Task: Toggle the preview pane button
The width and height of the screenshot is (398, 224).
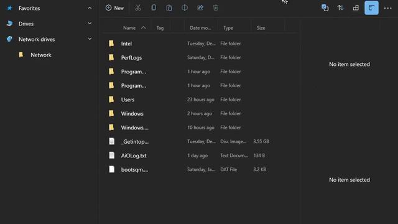Action: pos(371,8)
